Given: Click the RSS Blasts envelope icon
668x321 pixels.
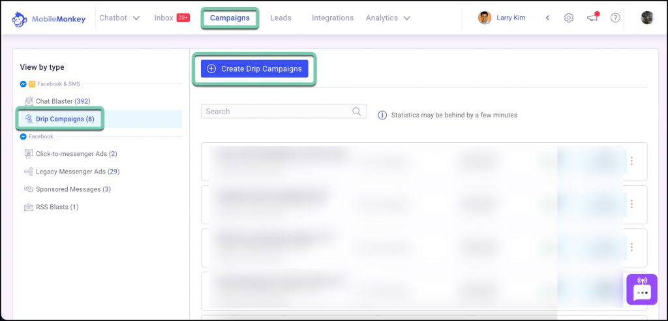Looking at the screenshot, I should tap(29, 207).
